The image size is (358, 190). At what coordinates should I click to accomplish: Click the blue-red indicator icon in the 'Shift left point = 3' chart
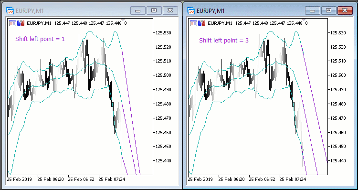tap(202, 23)
